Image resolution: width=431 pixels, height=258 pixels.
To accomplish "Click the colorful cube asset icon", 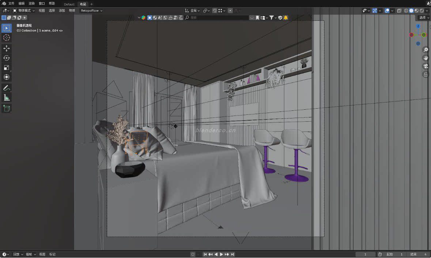I will 143,17.
